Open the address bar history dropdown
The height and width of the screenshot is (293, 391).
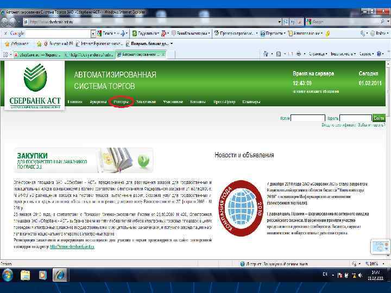[x=279, y=22]
